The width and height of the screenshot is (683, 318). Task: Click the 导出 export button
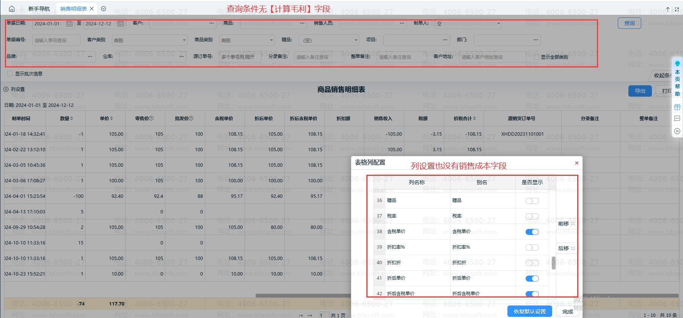[x=640, y=91]
